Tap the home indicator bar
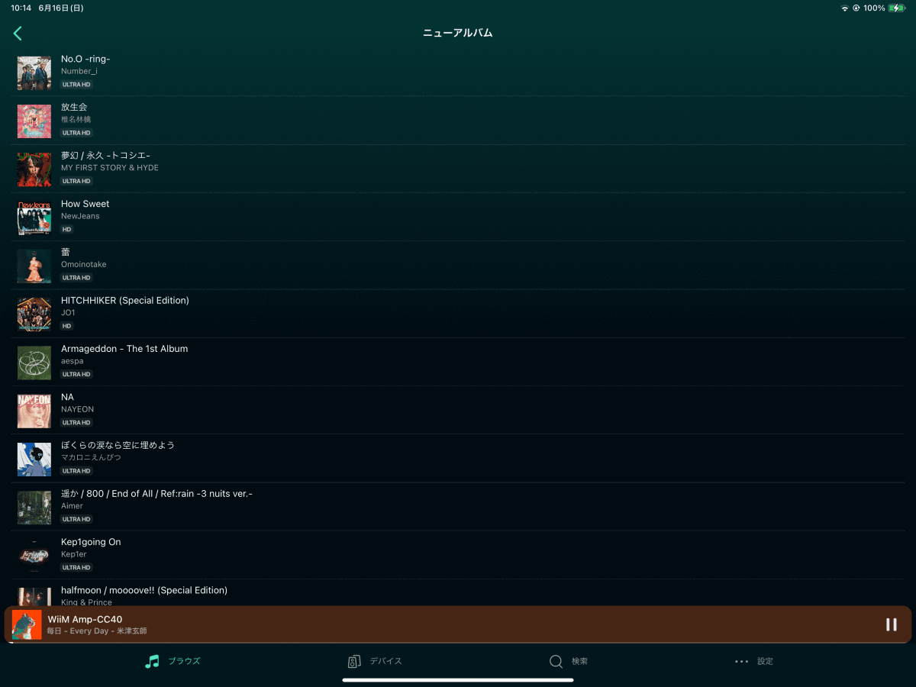The image size is (916, 687). [458, 680]
